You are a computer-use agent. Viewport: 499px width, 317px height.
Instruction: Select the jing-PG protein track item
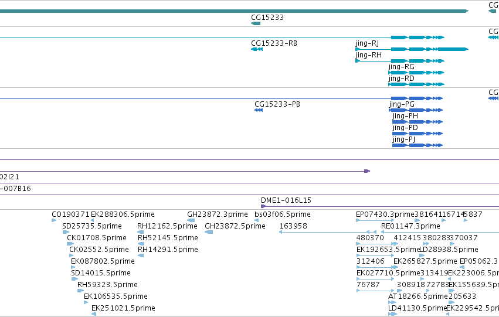point(416,110)
